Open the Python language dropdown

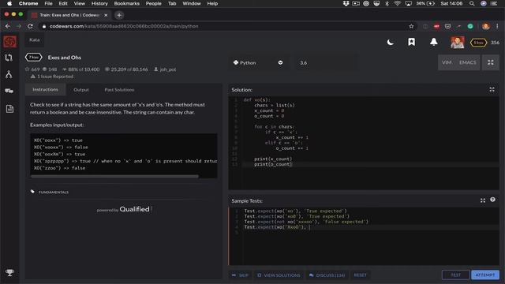tap(258, 63)
